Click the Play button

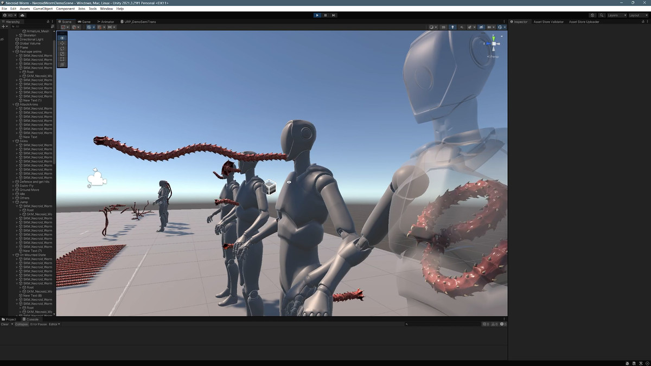317,15
